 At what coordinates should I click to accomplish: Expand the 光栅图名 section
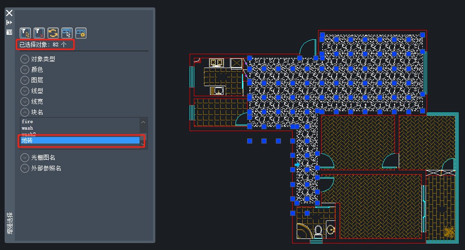pyautogui.click(x=25, y=157)
